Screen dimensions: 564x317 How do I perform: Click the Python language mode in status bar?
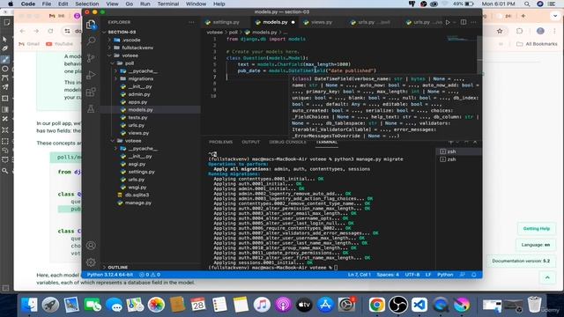(x=445, y=275)
